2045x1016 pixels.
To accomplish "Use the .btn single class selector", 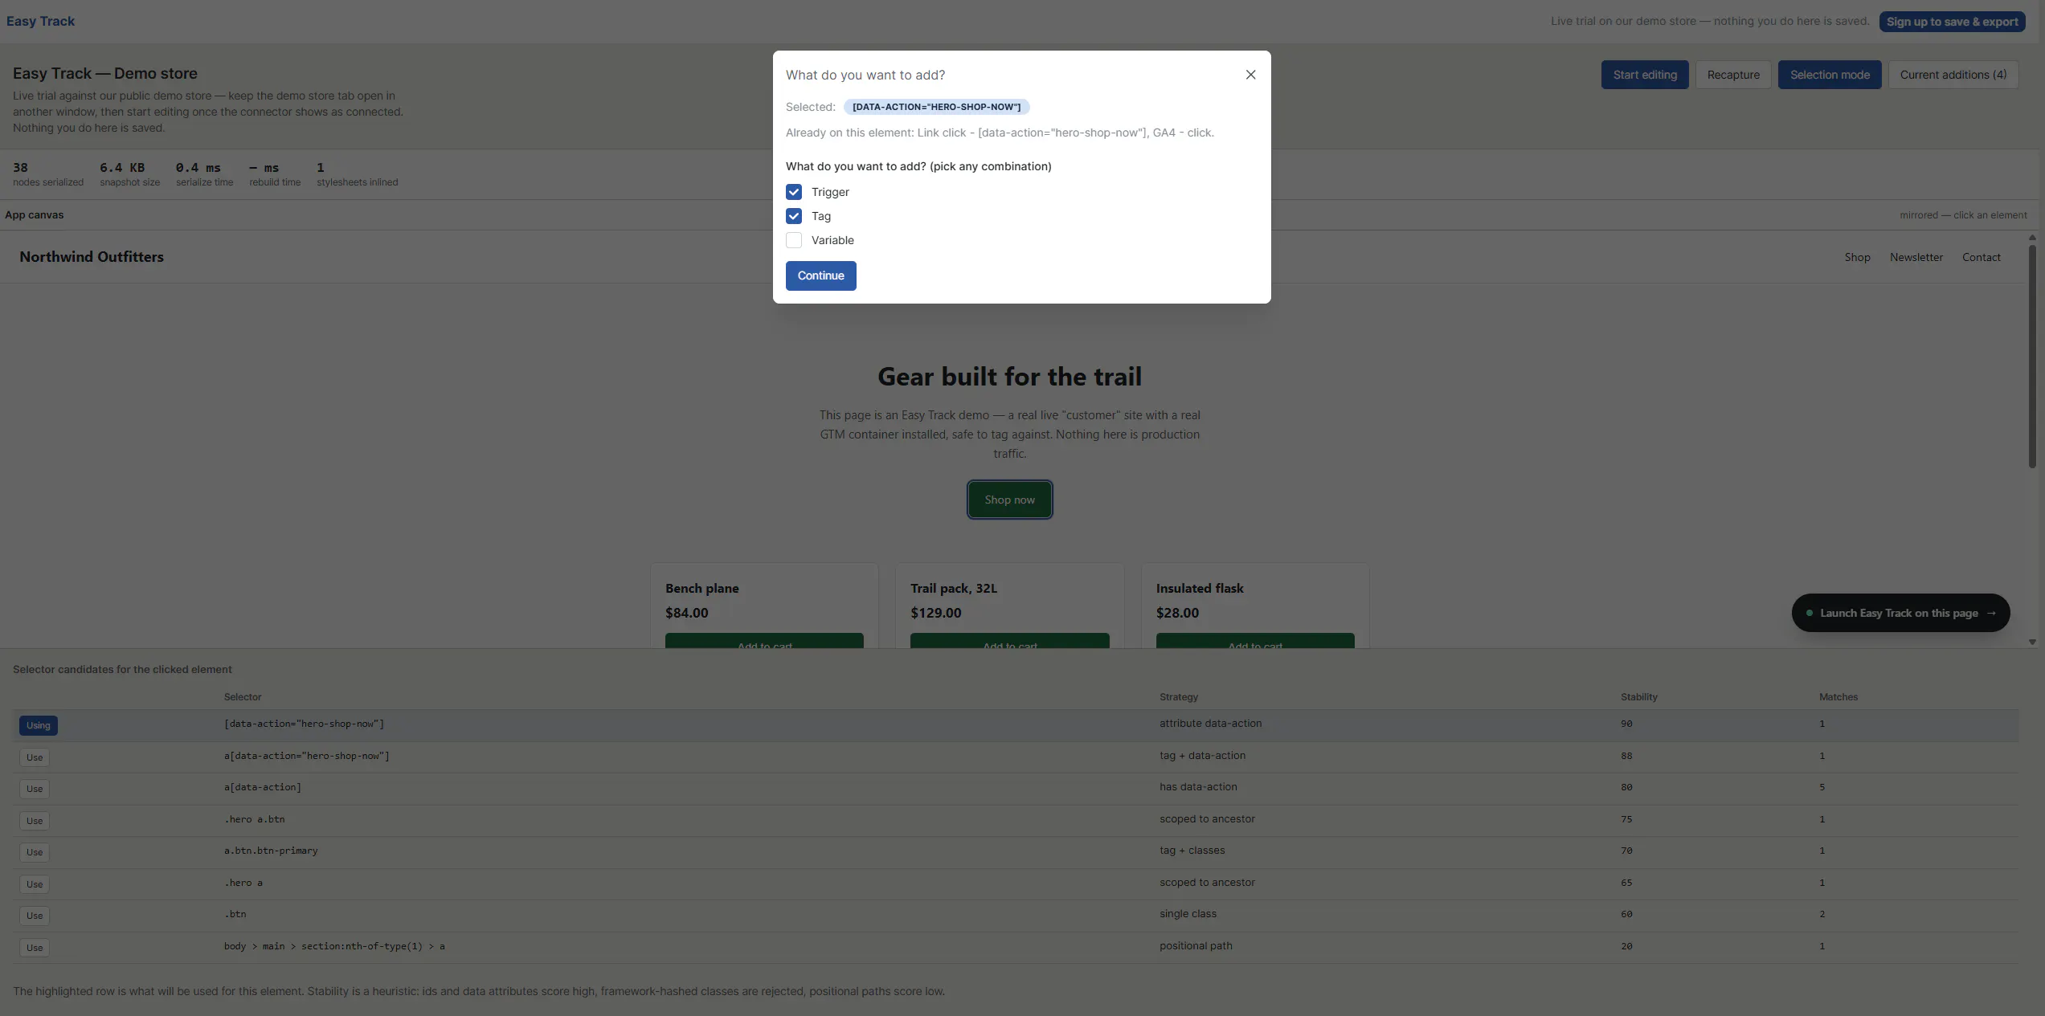I will [35, 916].
